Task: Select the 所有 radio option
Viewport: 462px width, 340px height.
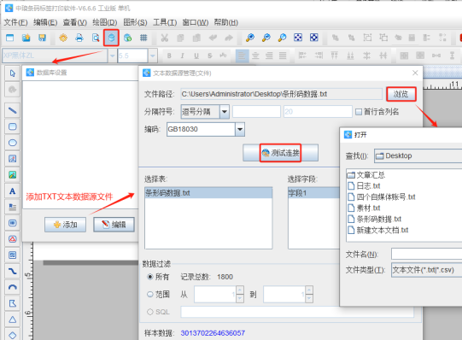Action: point(150,277)
